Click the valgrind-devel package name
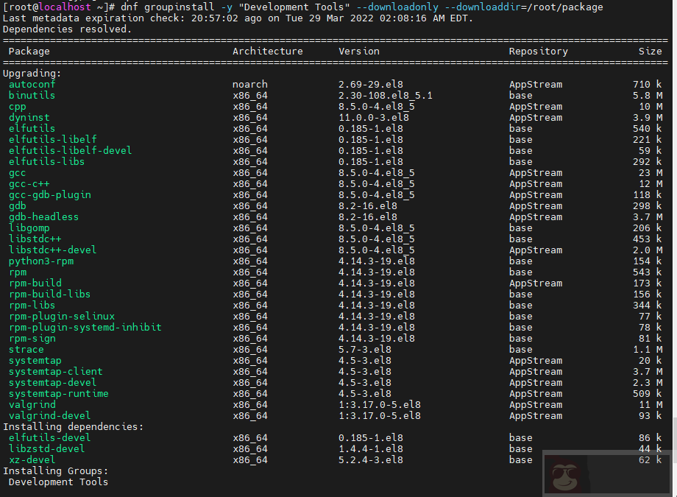This screenshot has height=497, width=677. pyautogui.click(x=49, y=415)
